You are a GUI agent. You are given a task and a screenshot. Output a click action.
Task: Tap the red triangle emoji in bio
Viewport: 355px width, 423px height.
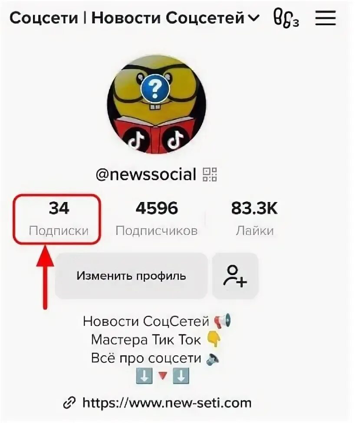tap(162, 375)
